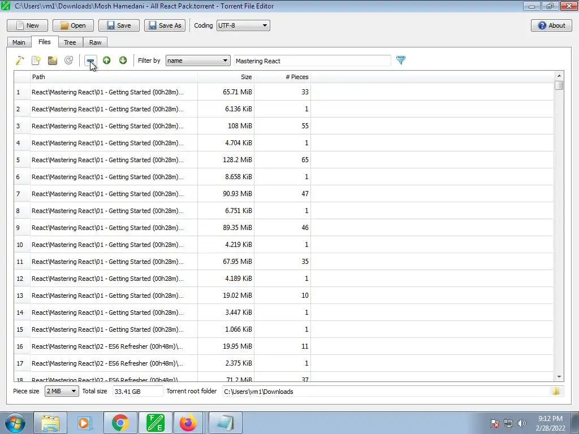Screen dimensions: 579x434
Task: Click the Mastering React filter text field
Action: click(312, 61)
